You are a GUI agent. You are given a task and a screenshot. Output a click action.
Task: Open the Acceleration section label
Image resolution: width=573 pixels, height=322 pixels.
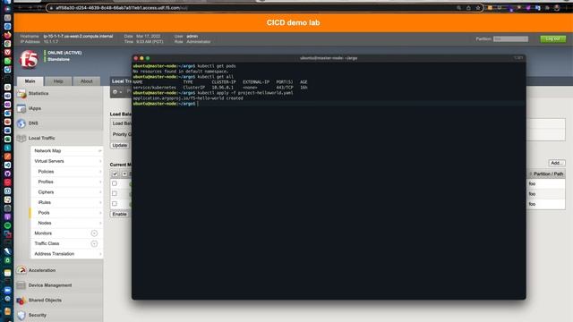42,270
